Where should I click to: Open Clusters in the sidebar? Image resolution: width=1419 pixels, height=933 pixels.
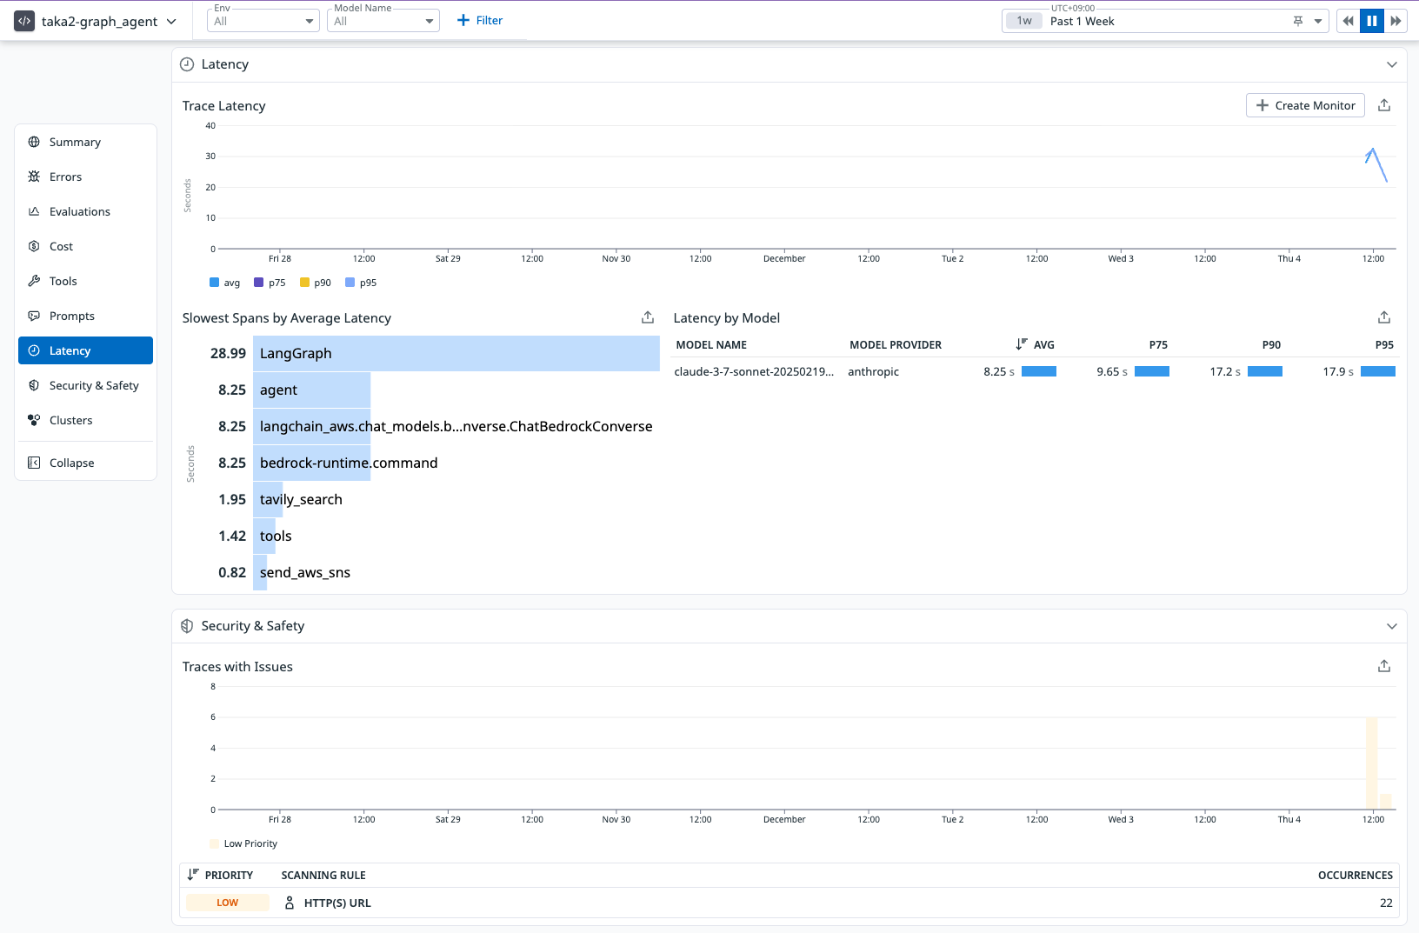(x=85, y=420)
